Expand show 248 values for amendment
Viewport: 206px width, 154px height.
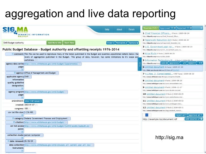(33, 101)
